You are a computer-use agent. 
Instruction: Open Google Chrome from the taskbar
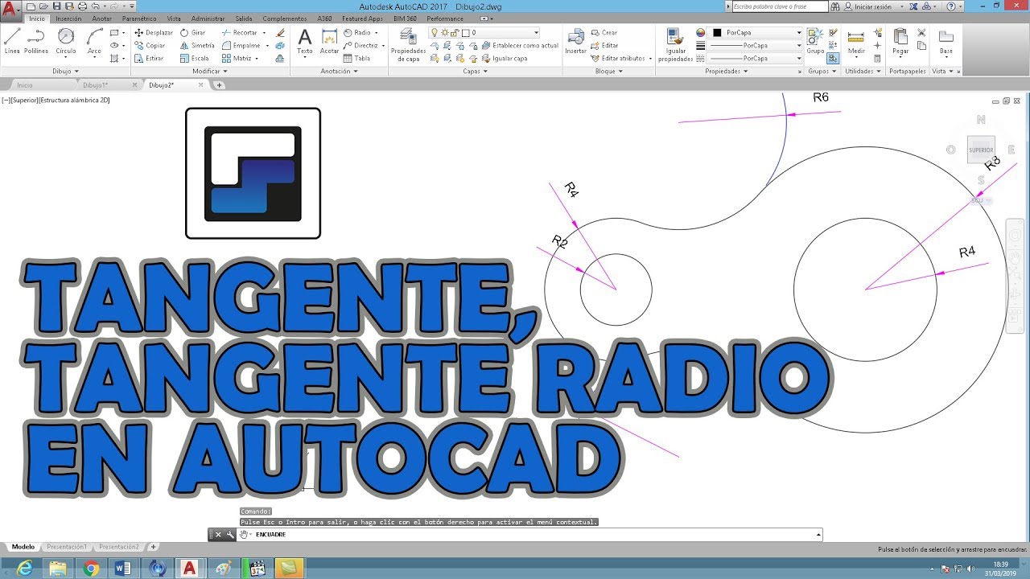click(x=90, y=569)
